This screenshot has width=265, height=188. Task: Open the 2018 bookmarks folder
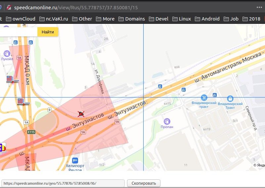point(251,19)
